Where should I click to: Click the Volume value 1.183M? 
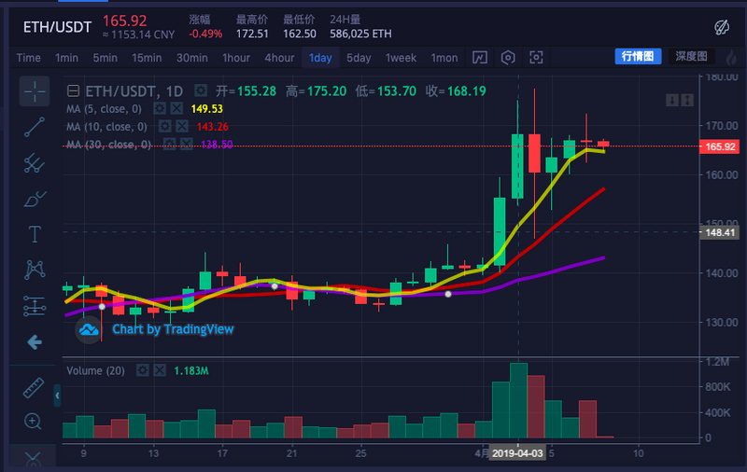point(191,370)
